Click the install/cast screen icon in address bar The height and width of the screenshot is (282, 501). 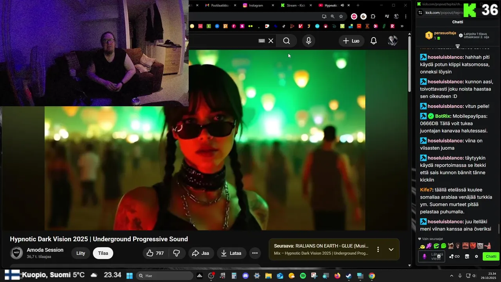(x=324, y=16)
